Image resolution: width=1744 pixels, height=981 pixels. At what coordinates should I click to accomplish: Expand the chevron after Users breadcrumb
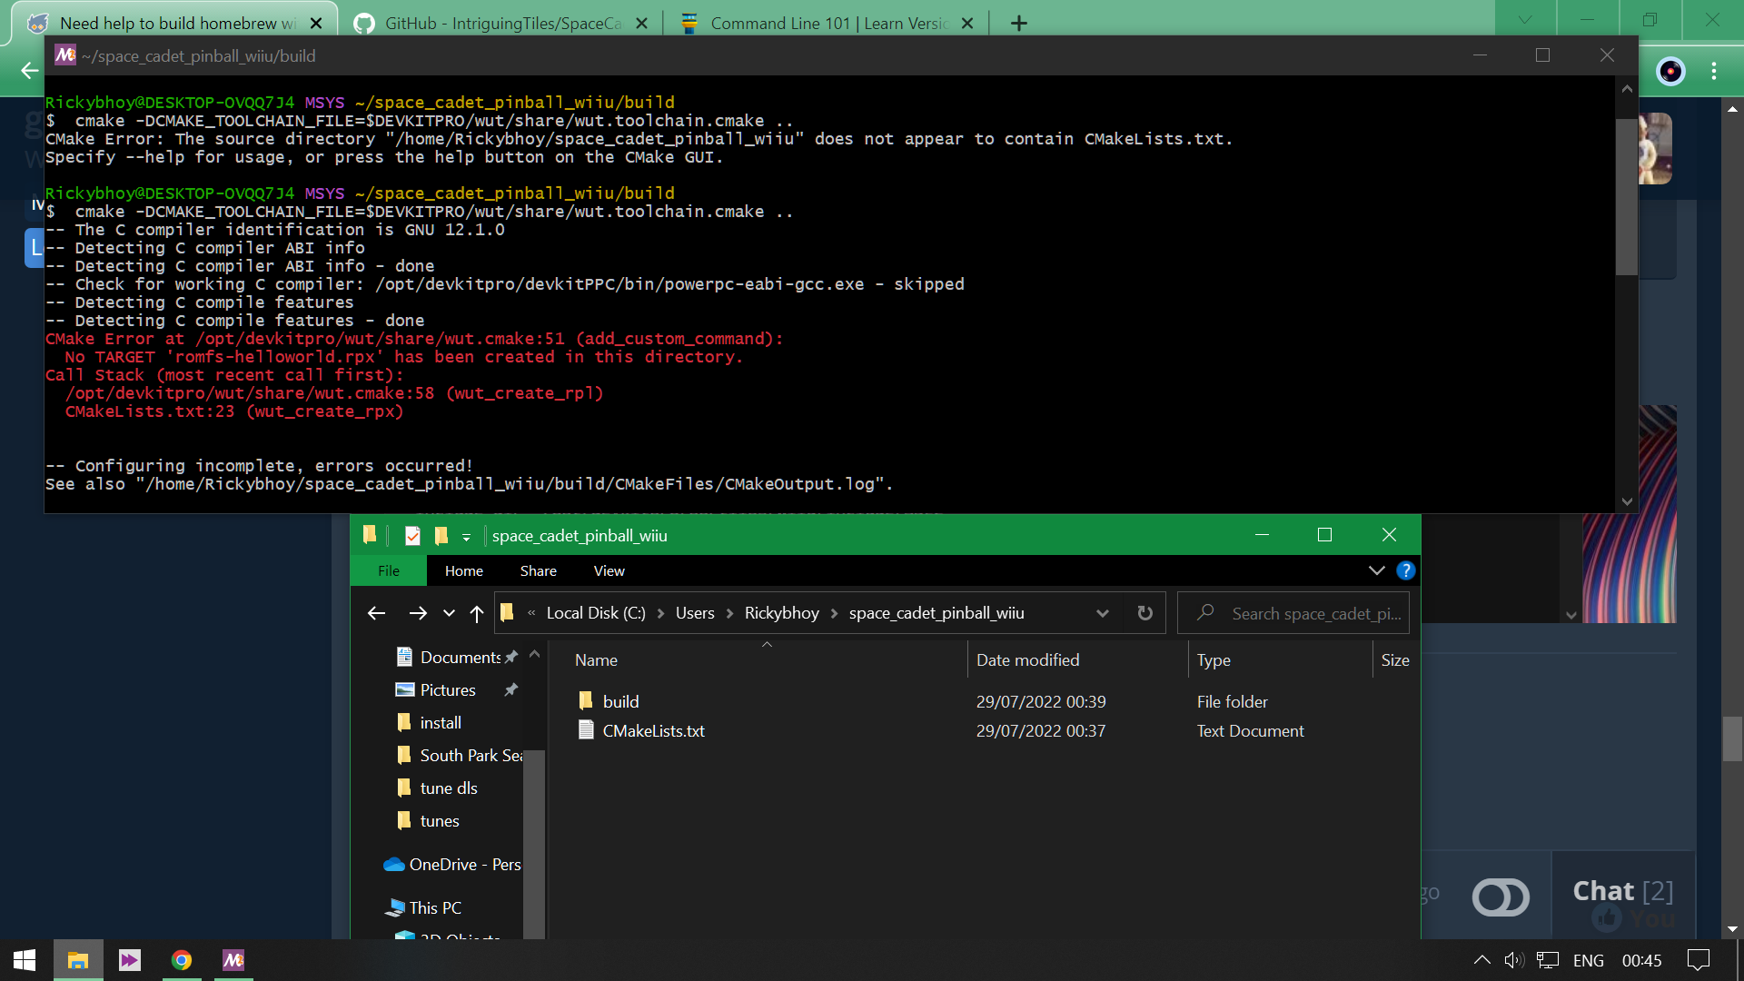tap(729, 613)
